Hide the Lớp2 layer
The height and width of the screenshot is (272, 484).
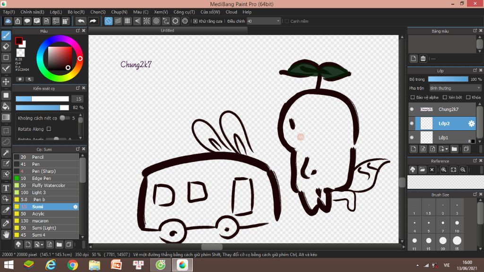coord(412,123)
